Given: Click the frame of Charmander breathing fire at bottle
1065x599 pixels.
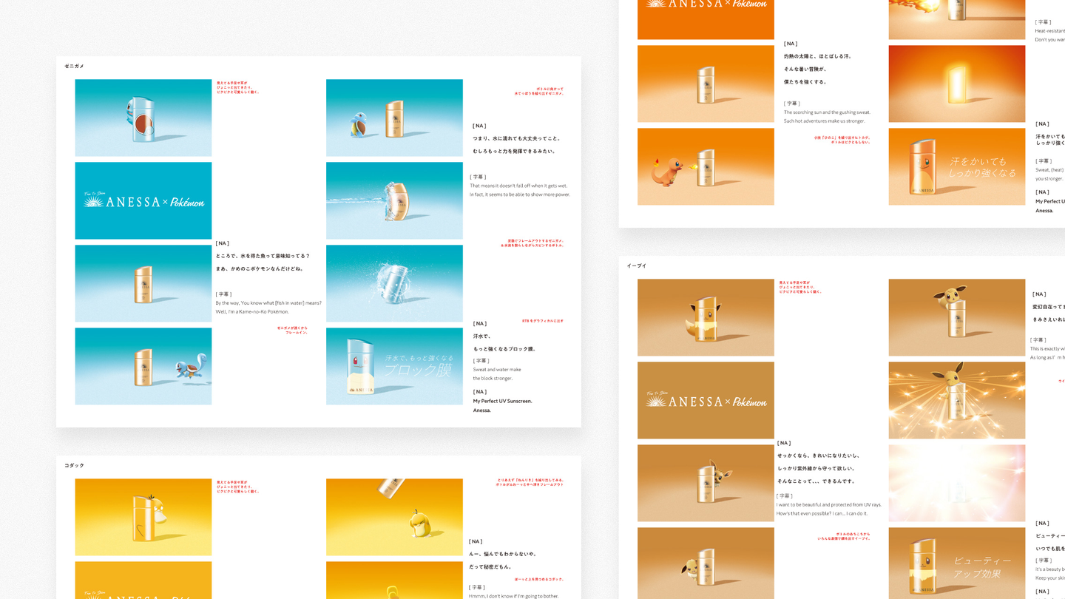Looking at the screenshot, I should [x=706, y=166].
